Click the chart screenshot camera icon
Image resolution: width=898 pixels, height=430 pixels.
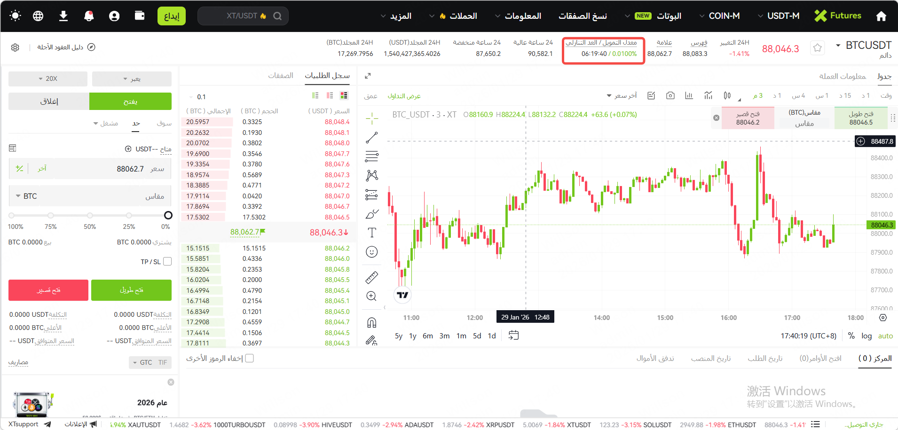coord(670,96)
